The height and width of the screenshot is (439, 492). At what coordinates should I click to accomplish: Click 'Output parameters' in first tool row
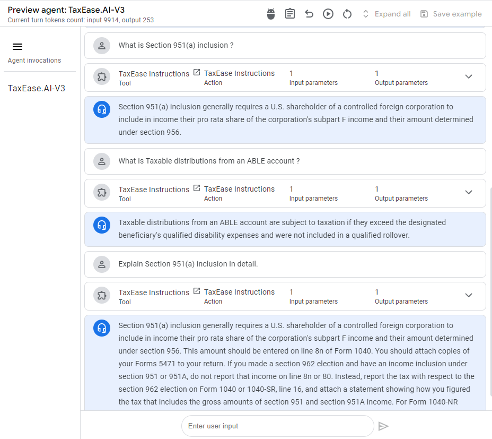tap(401, 83)
